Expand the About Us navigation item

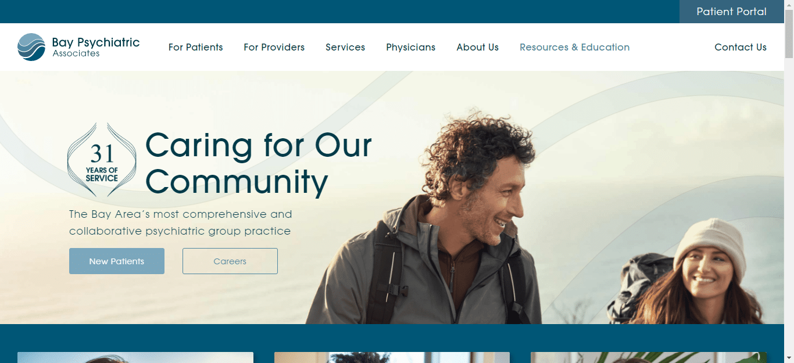tap(477, 47)
